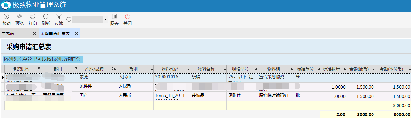
Task: Select 人民币 in the 东莞 row
Action: [x=135, y=78]
